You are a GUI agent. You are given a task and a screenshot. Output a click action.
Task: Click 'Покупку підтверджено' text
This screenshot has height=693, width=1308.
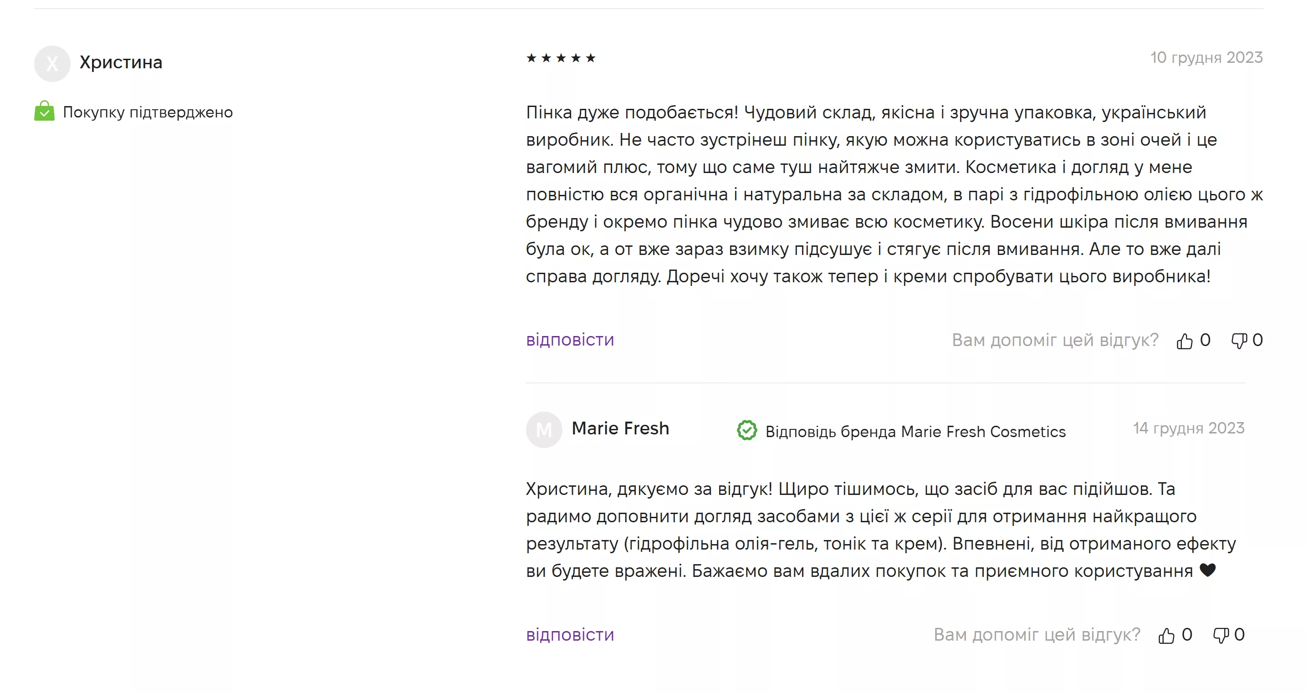[148, 112]
